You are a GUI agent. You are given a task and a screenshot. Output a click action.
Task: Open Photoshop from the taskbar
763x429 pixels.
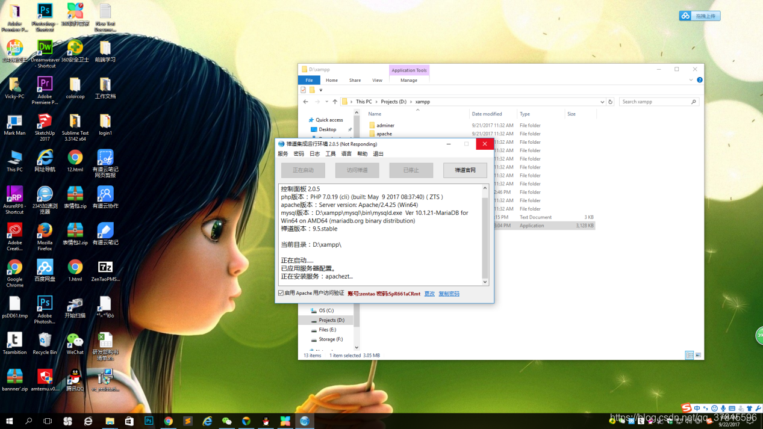coord(149,421)
